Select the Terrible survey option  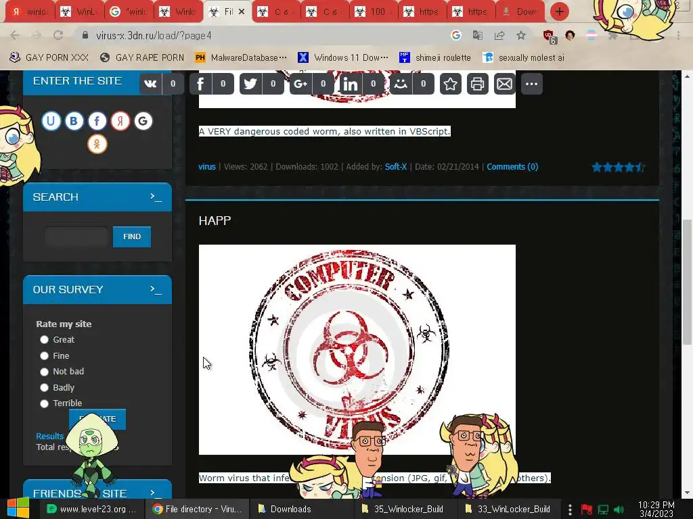44,403
